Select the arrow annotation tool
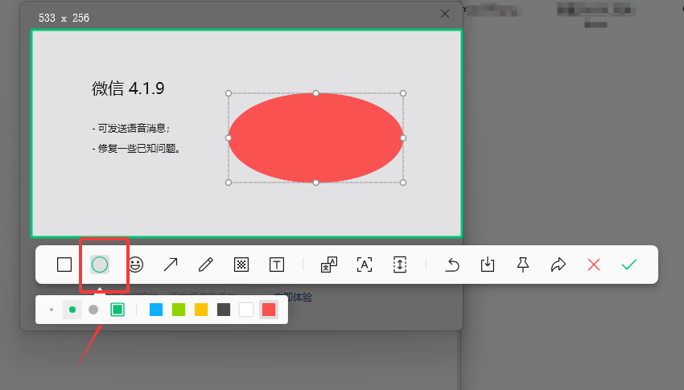The height and width of the screenshot is (390, 684). (171, 265)
